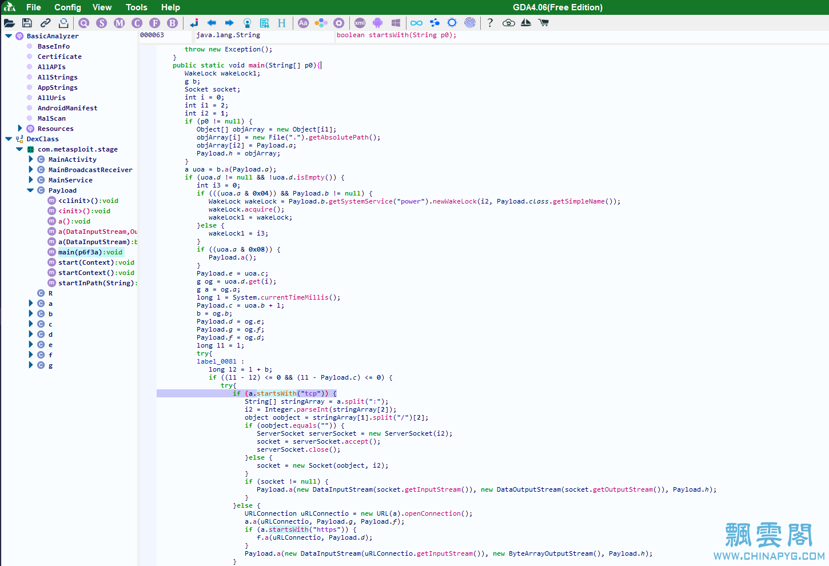The image size is (829, 566).
Task: Click the purple Q search icon
Action: [x=84, y=23]
